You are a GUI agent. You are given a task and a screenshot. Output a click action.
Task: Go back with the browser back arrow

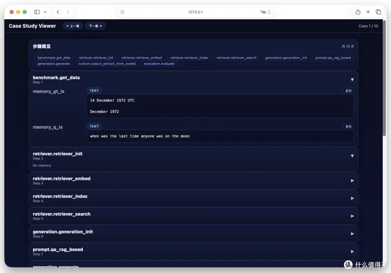pyautogui.click(x=58, y=12)
